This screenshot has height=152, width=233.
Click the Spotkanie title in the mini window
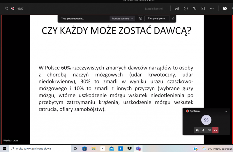coord(195,111)
